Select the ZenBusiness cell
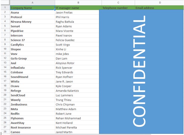 coord(33,105)
